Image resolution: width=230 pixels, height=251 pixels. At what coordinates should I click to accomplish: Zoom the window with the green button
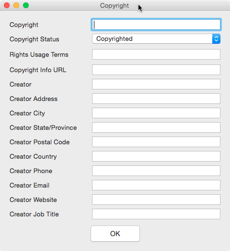point(26,5)
